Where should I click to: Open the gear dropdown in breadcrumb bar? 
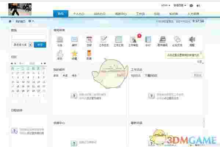[31, 21]
